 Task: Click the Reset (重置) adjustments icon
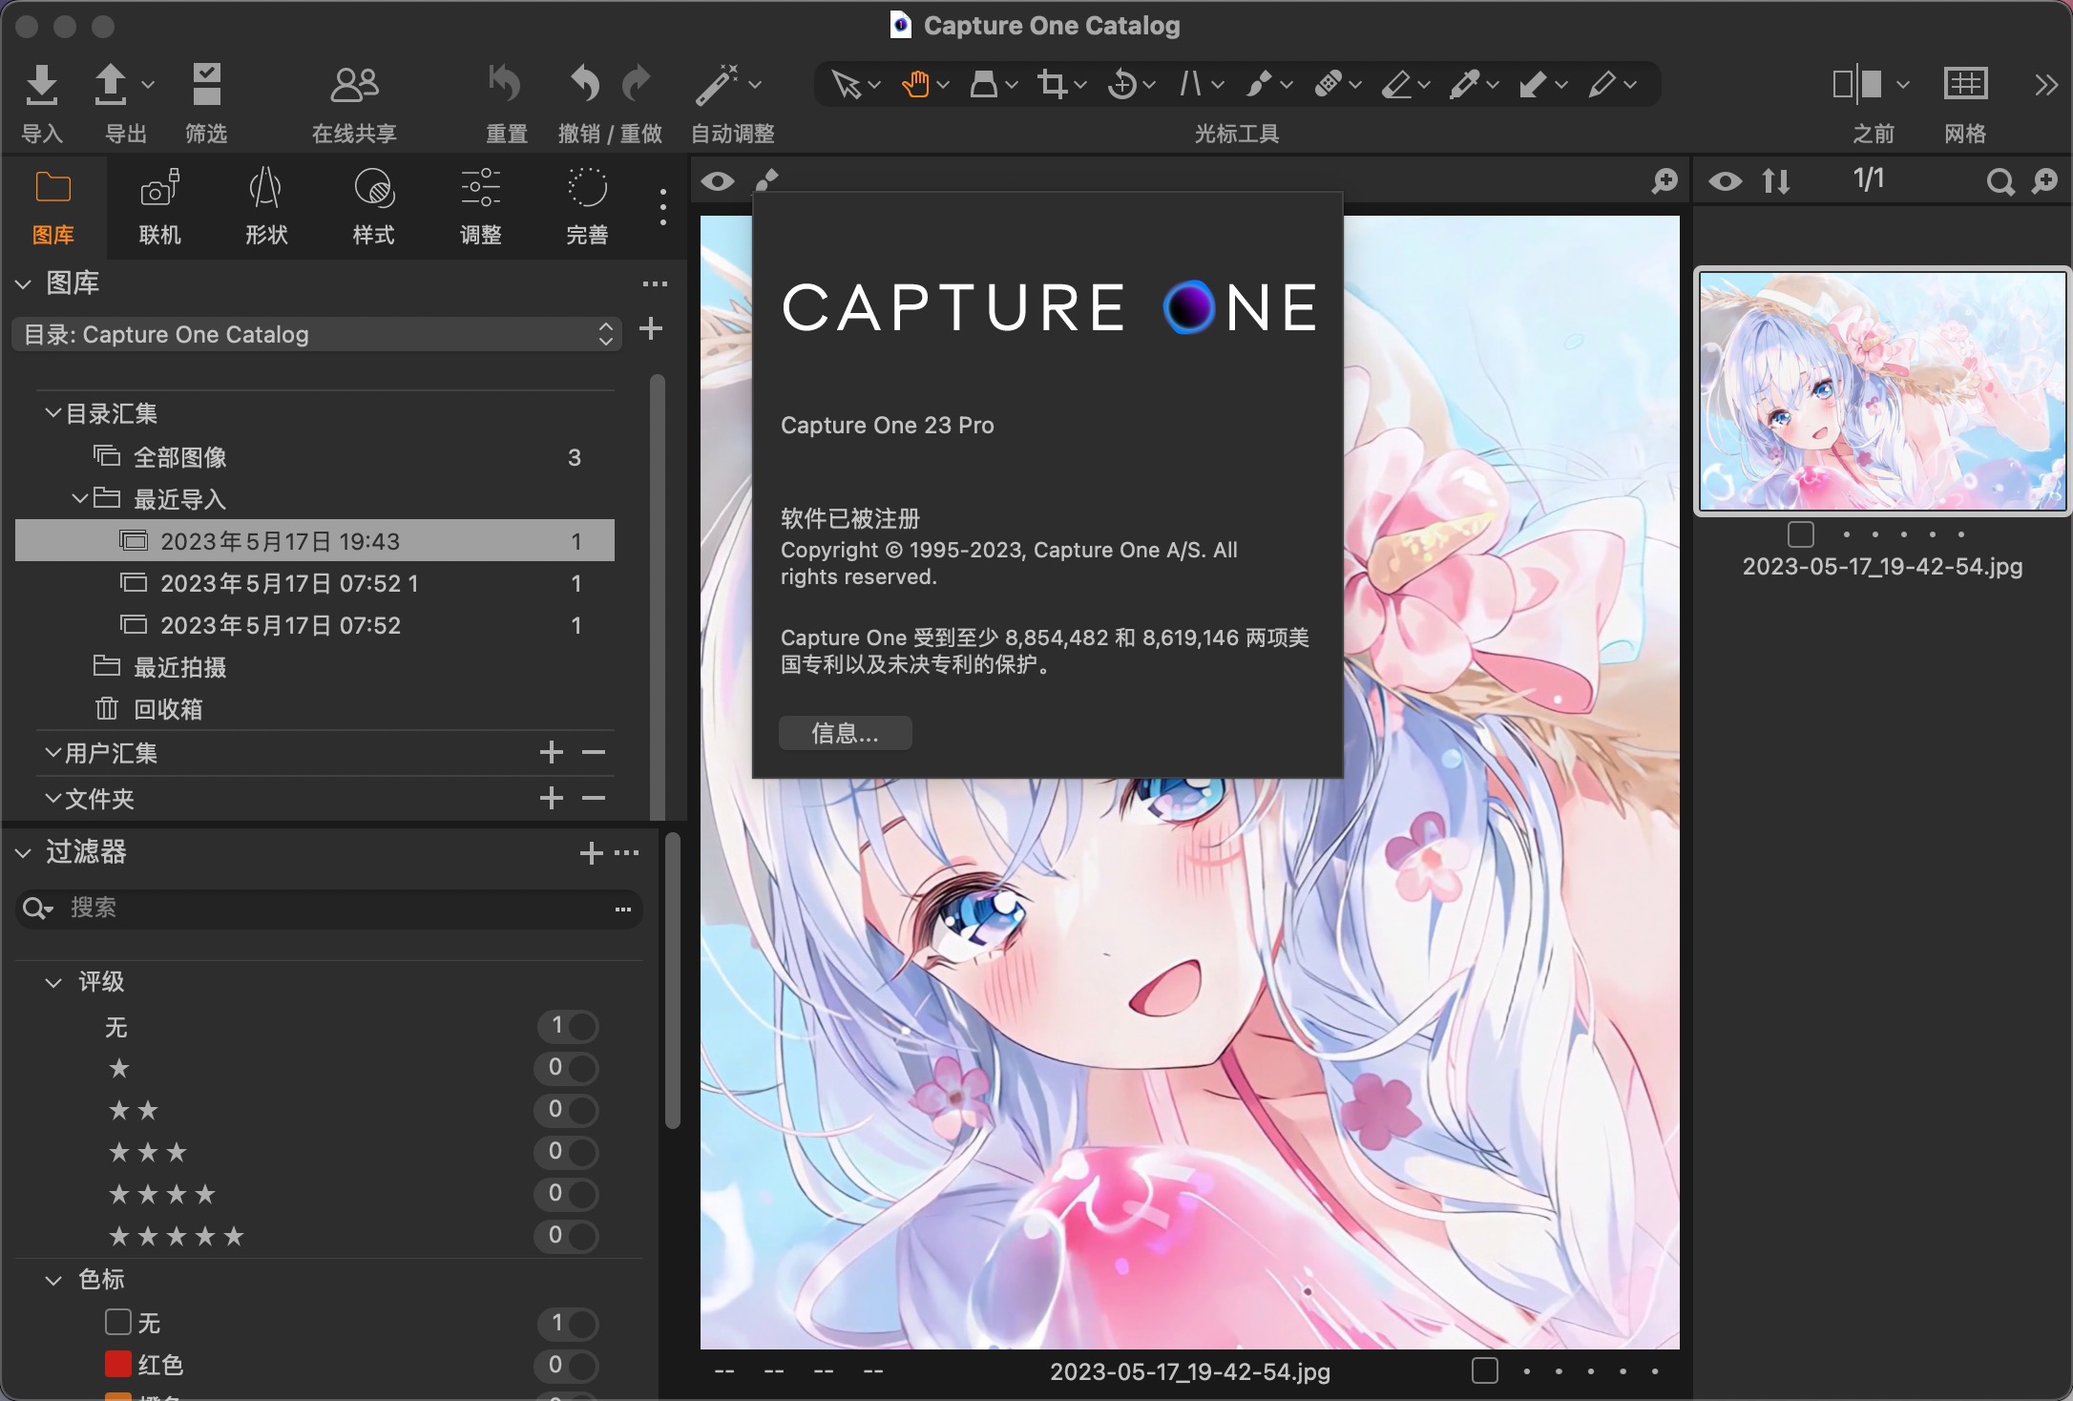coord(505,84)
